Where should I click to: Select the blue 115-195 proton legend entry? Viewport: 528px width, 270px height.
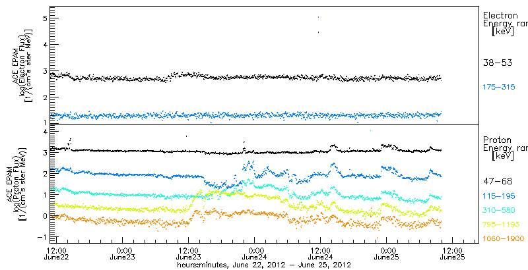click(x=499, y=196)
